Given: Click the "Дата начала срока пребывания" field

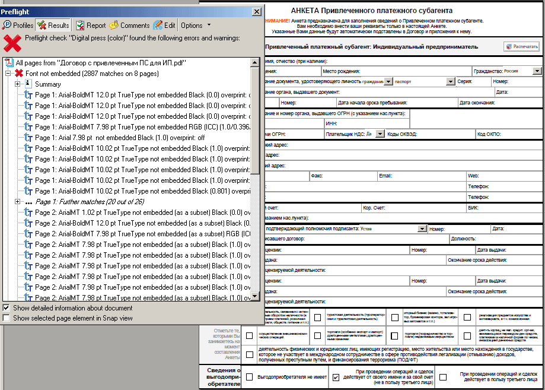Looking at the screenshot, I should [397, 103].
